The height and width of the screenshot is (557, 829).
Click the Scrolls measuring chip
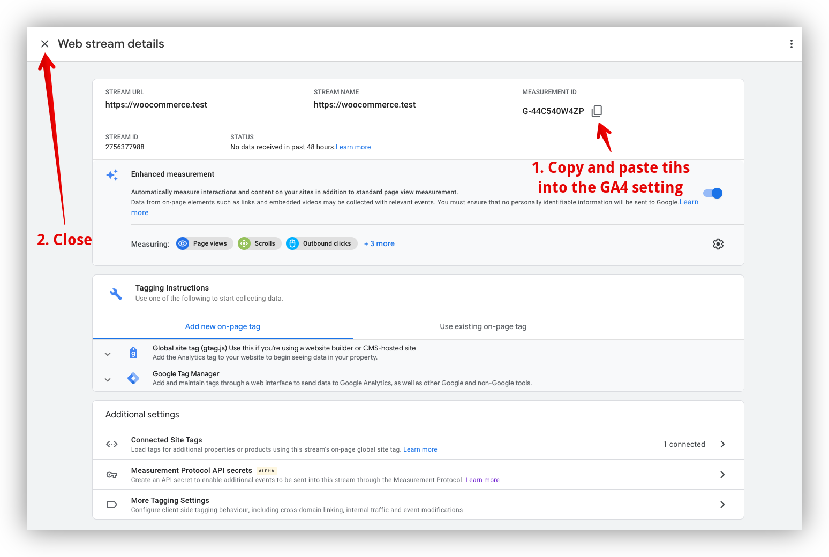(260, 243)
